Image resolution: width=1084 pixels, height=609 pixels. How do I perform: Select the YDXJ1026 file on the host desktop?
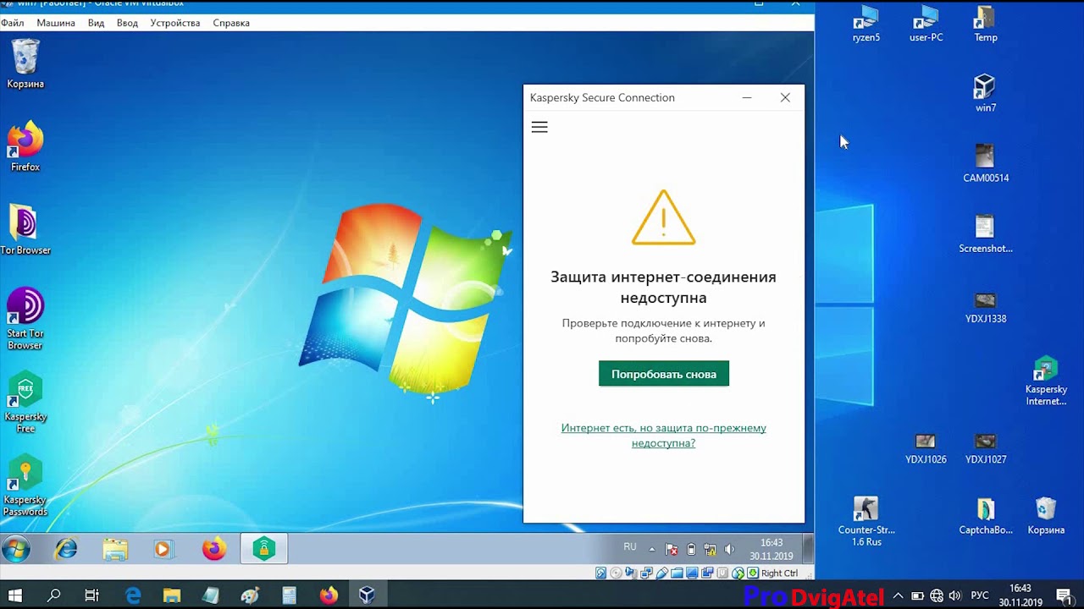click(926, 447)
